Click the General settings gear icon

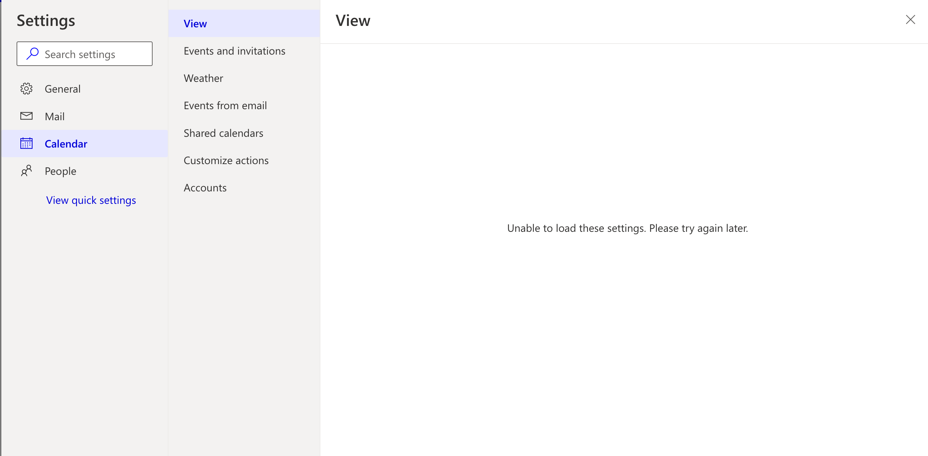tap(26, 89)
